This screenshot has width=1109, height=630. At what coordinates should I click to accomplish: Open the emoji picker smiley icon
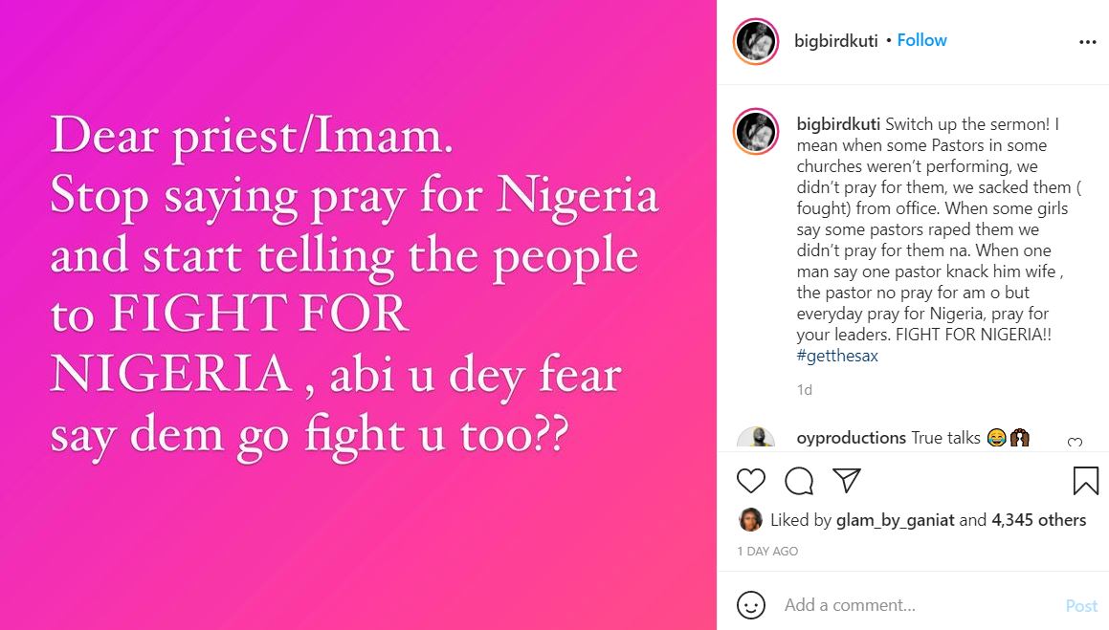751,605
